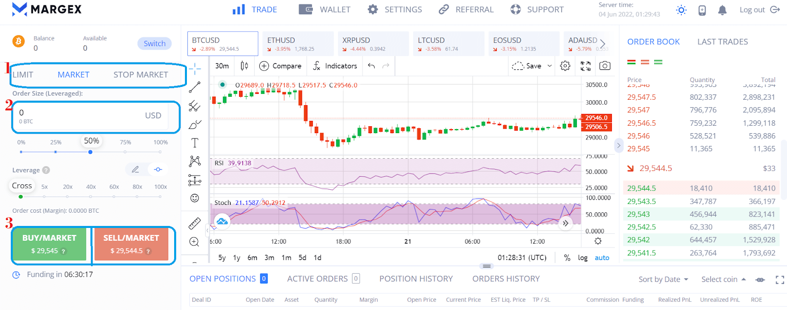Open the candle chart style menu
The width and height of the screenshot is (787, 310).
pyautogui.click(x=244, y=66)
